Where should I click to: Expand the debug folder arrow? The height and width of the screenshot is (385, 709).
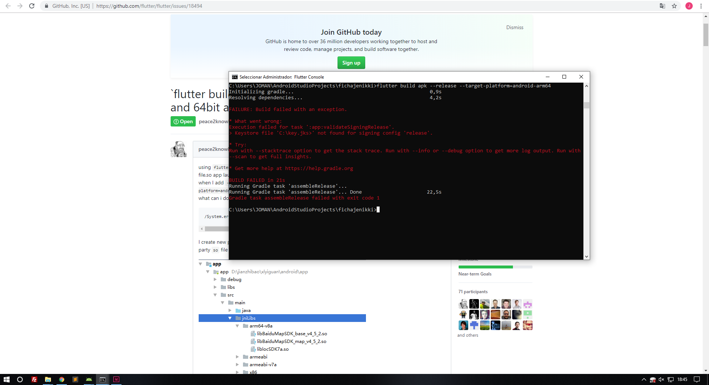point(215,280)
